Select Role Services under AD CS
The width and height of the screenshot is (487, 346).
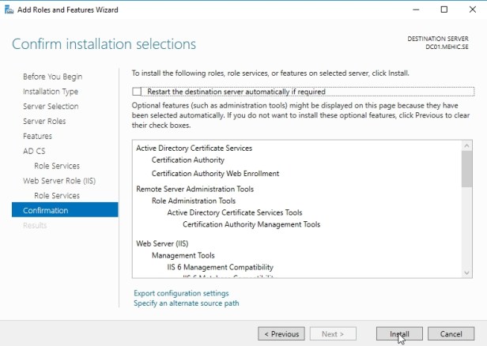(56, 166)
